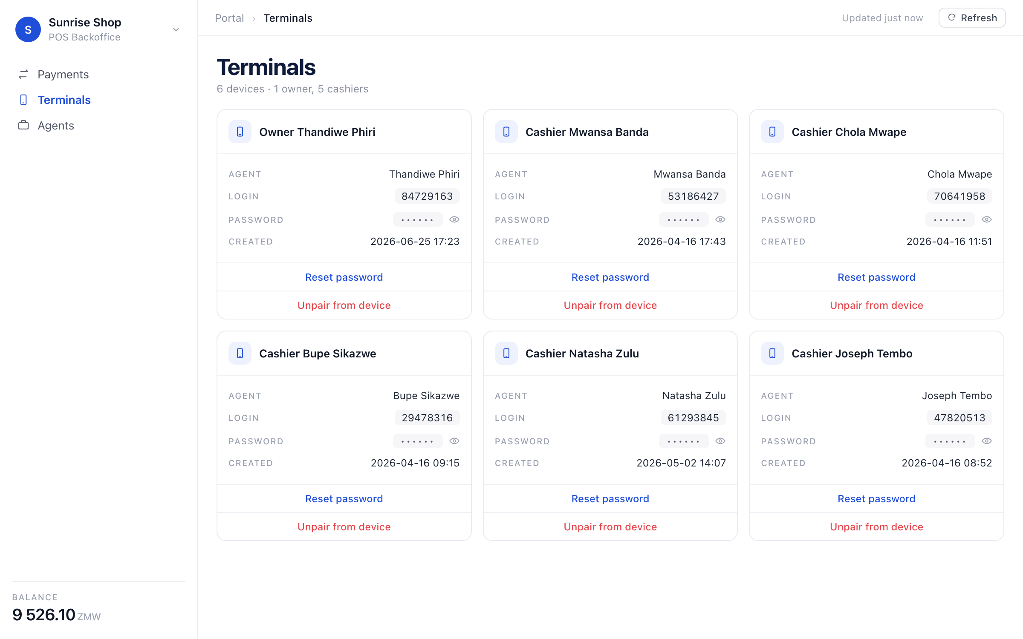Click device icon on Cashier Bupe Sikazwe card
Image resolution: width=1023 pixels, height=639 pixels.
[x=240, y=353]
